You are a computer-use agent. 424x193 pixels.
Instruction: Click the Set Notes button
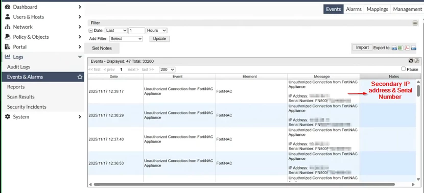[x=102, y=48]
